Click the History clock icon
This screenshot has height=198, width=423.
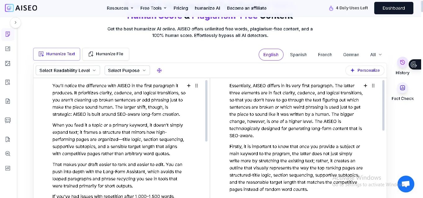[403, 62]
